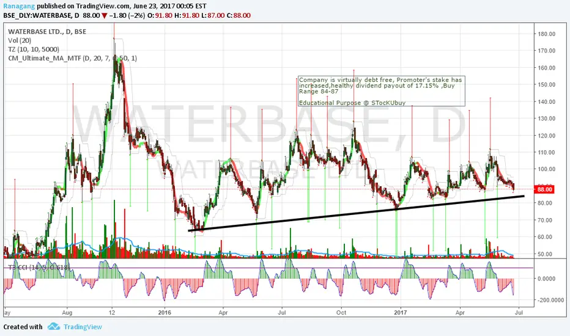Click the 100.00 price axis label
The width and height of the screenshot is (570, 336).
click(547, 169)
